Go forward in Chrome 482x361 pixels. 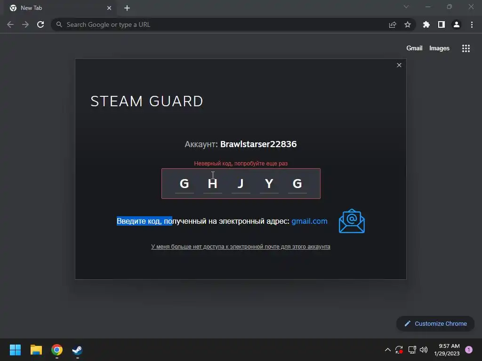pyautogui.click(x=25, y=24)
